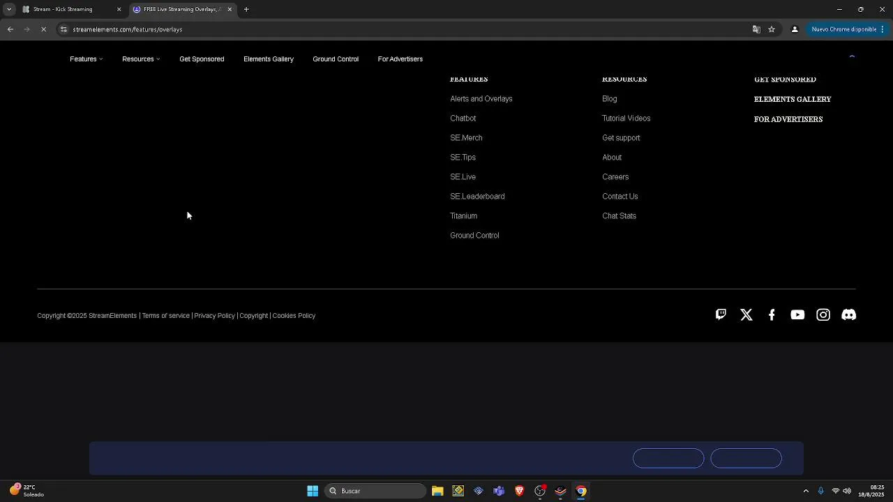This screenshot has height=502, width=893.
Task: Select the FREE Live Streaming Overlays tab
Action: (x=183, y=9)
